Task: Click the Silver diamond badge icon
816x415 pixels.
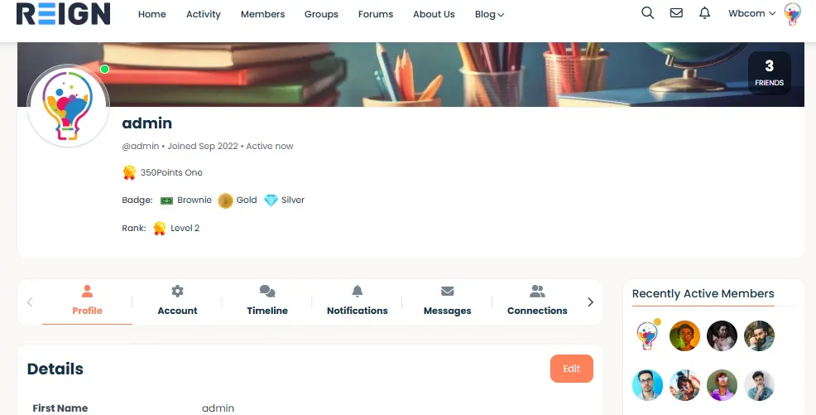Action: click(x=271, y=200)
